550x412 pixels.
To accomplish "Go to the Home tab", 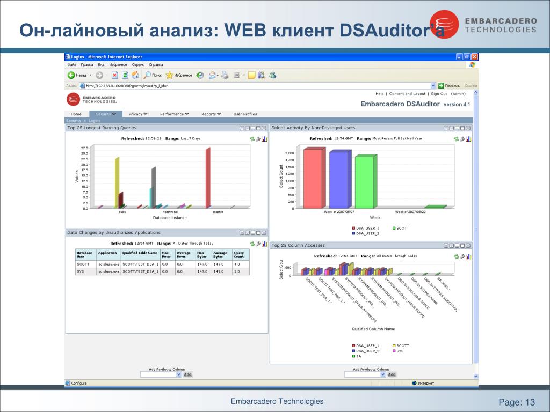I will (76, 114).
